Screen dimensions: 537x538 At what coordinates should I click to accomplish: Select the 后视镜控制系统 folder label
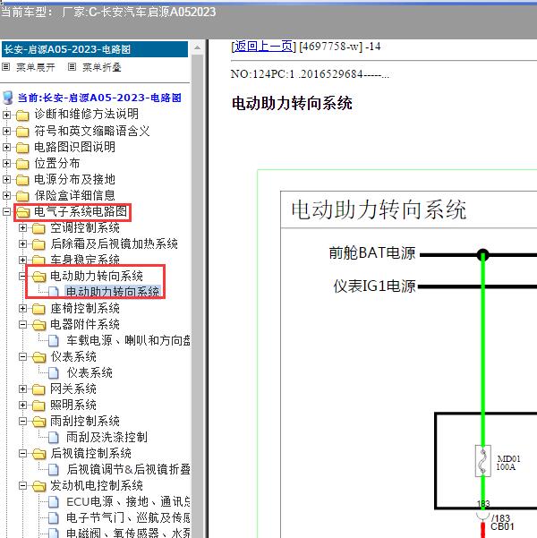[91, 453]
